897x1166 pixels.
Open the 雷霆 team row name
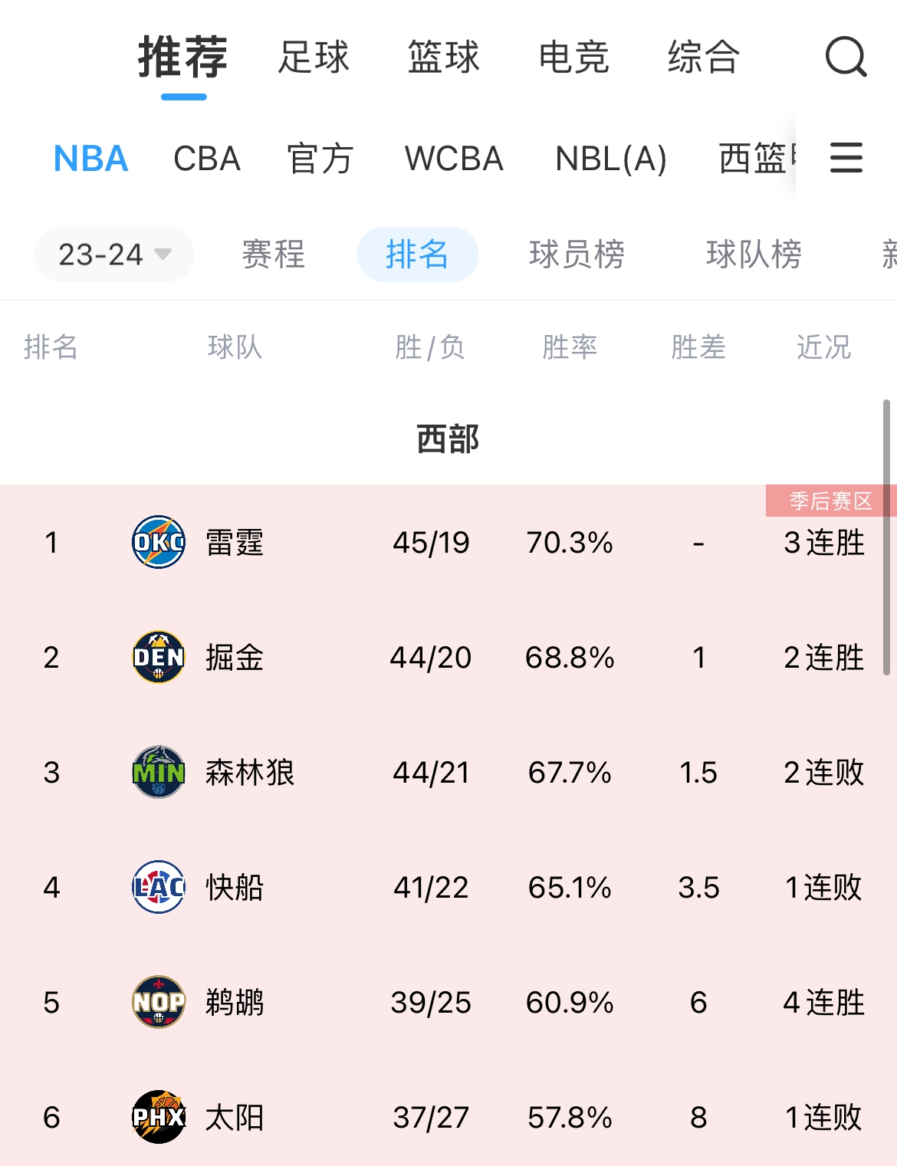coord(235,543)
